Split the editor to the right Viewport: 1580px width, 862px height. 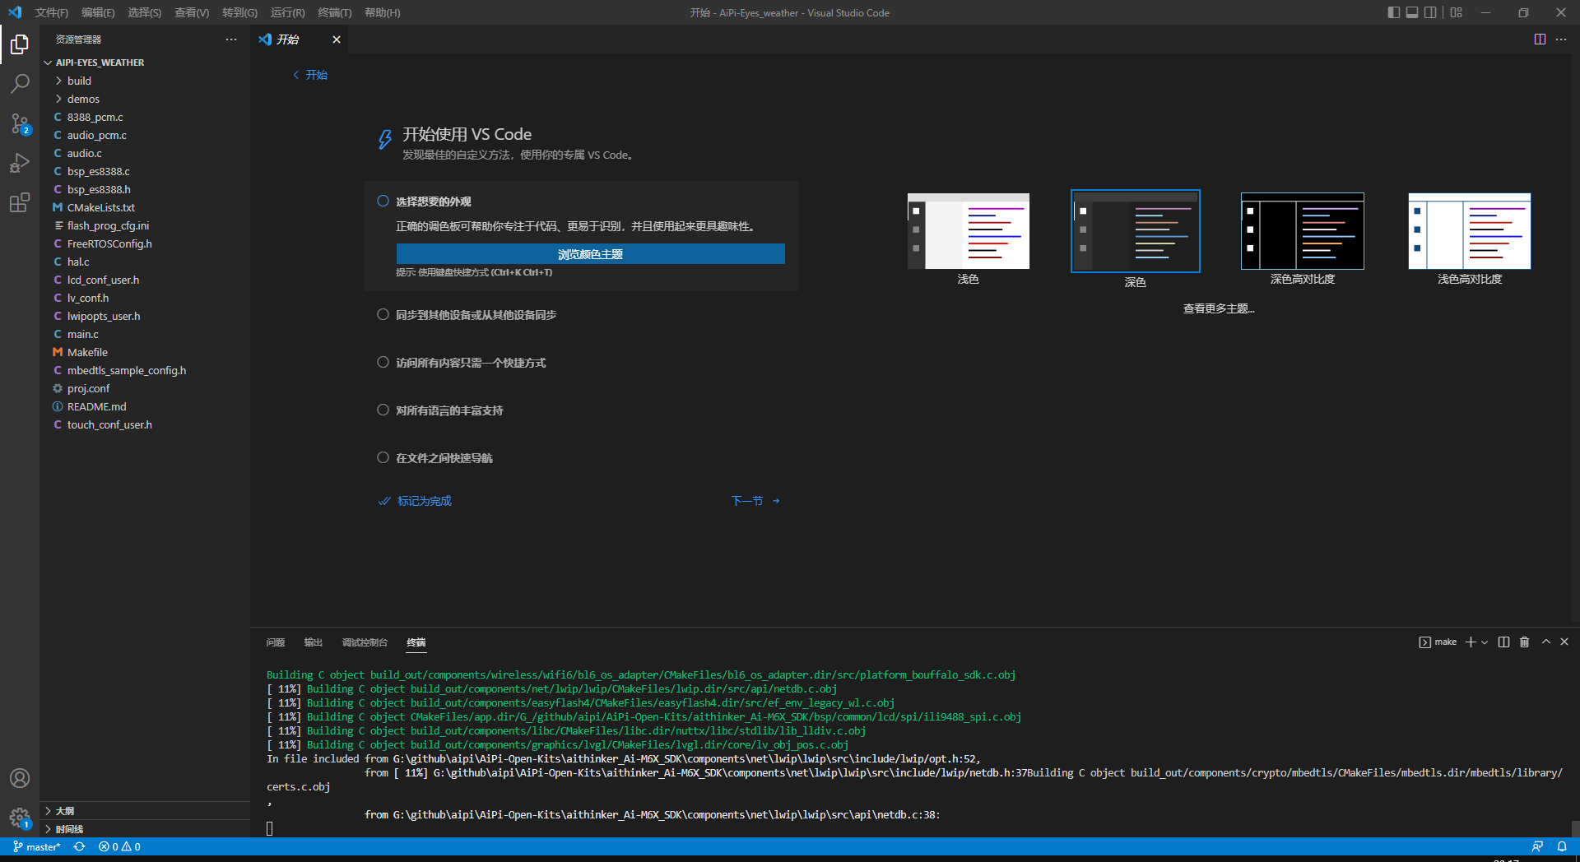click(1540, 39)
